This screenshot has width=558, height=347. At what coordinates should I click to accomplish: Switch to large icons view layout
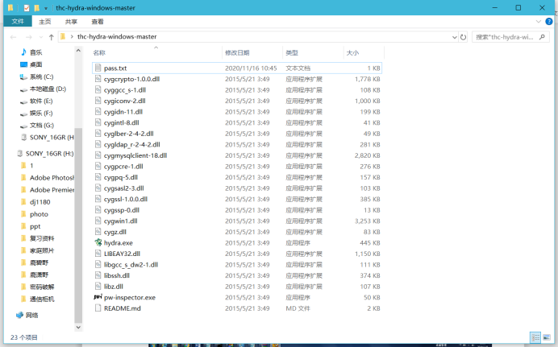pos(546,337)
